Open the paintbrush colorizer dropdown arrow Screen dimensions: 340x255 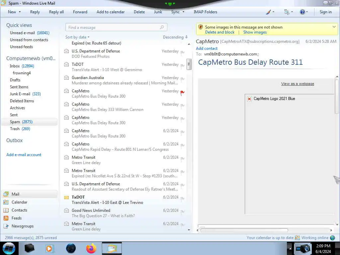(x=273, y=12)
